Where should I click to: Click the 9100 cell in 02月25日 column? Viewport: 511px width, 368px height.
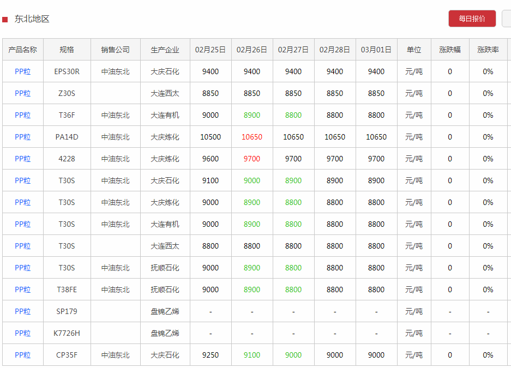tap(211, 180)
